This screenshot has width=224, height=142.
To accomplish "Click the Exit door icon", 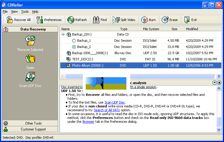I will click(187, 20).
